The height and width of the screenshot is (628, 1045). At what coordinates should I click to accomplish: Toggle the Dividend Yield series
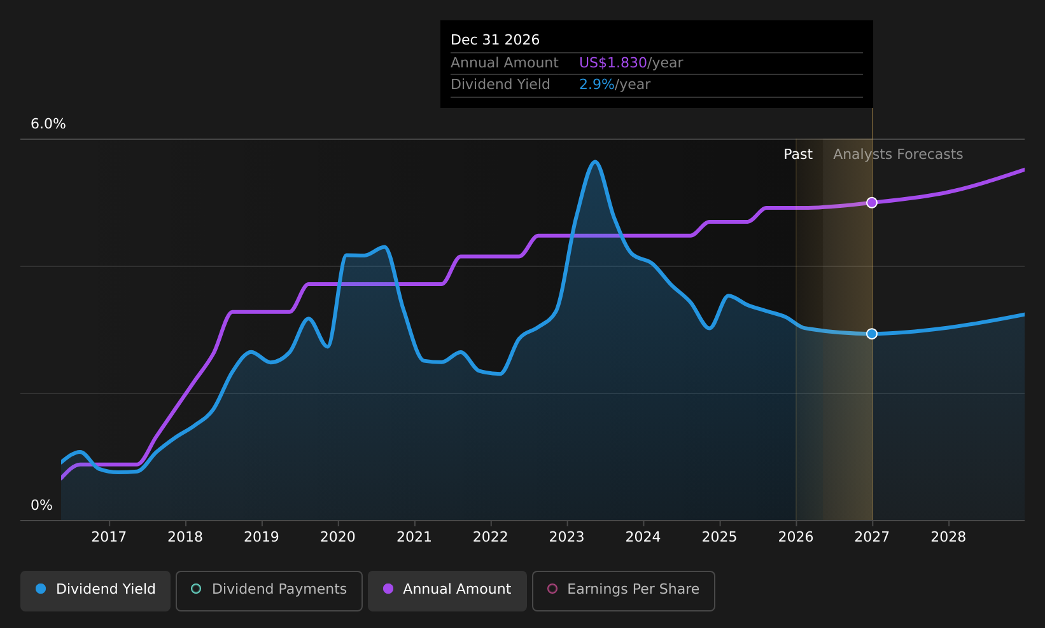pos(95,591)
